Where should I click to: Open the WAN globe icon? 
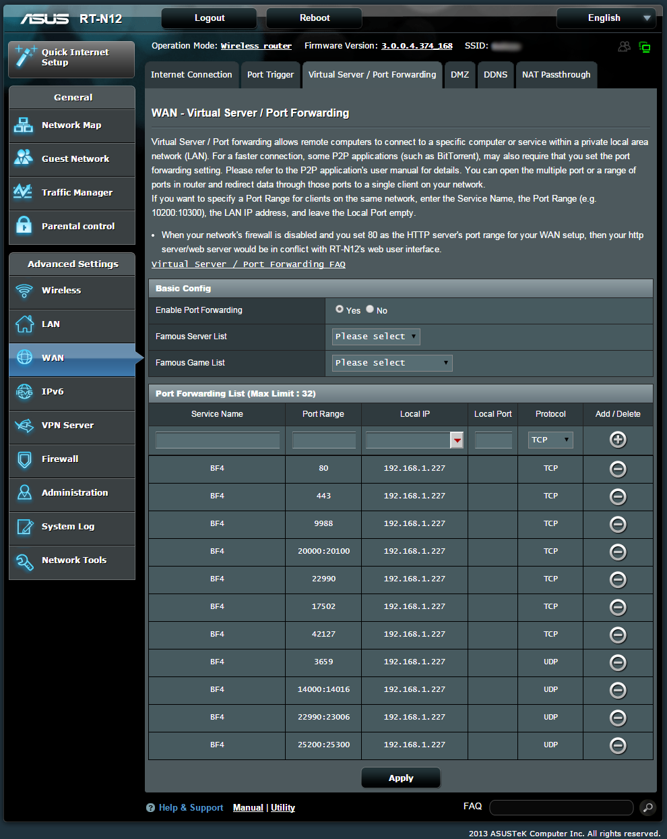(x=24, y=357)
